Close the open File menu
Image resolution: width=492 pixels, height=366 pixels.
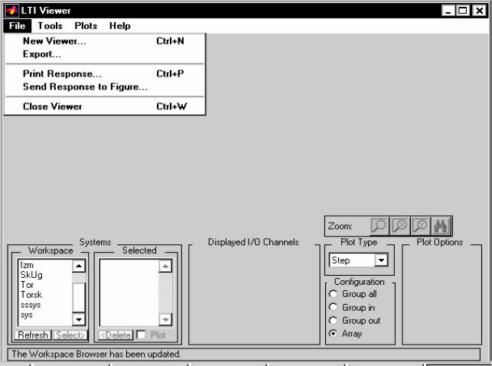click(x=18, y=26)
